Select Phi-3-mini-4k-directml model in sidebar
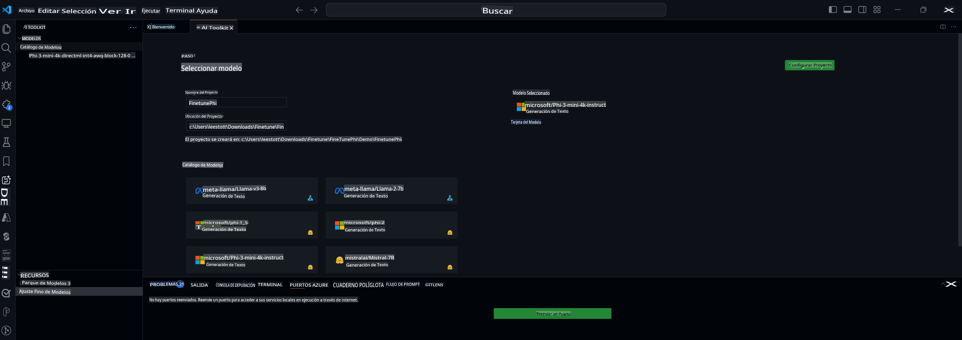This screenshot has width=962, height=340. (x=79, y=55)
